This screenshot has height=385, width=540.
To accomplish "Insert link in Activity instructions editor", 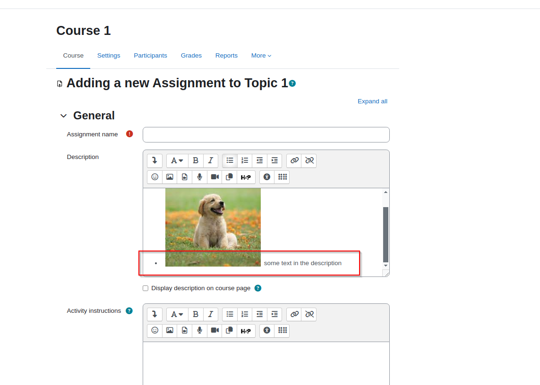I will [x=294, y=315].
